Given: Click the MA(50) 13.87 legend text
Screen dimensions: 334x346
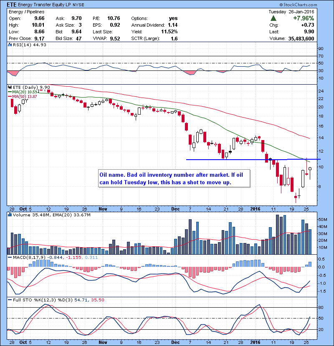Looking at the screenshot, I should click(25, 97).
